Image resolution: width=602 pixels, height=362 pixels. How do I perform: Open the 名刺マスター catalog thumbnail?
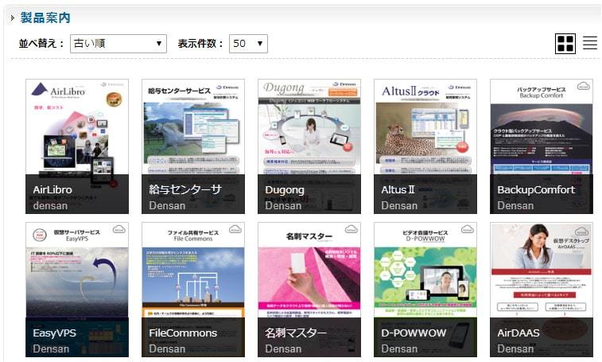(309, 290)
